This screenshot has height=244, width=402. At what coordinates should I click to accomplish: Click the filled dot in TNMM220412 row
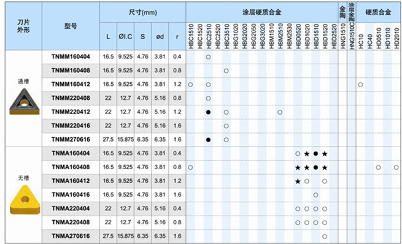pyautogui.click(x=208, y=112)
